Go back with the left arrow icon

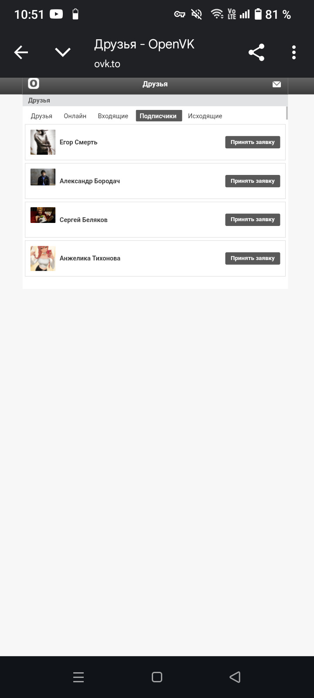pos(21,52)
